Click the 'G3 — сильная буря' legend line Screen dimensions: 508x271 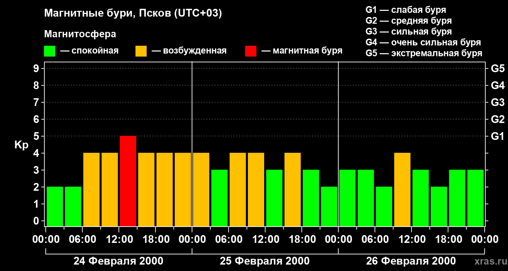409,32
